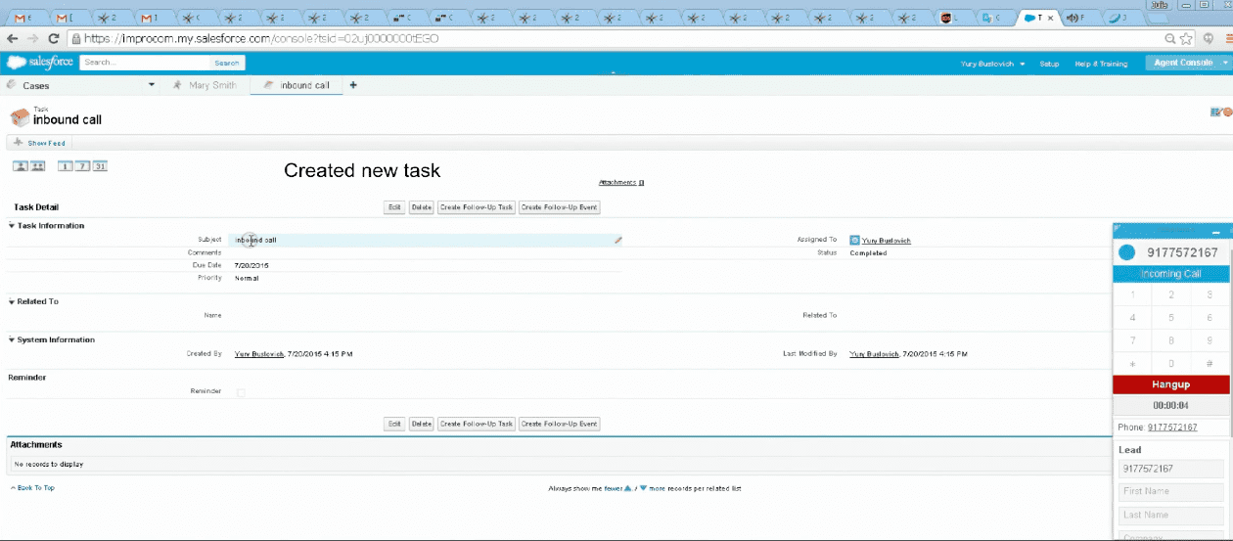Switch to the Mary Smith tab
The image size is (1233, 541).
211,85
